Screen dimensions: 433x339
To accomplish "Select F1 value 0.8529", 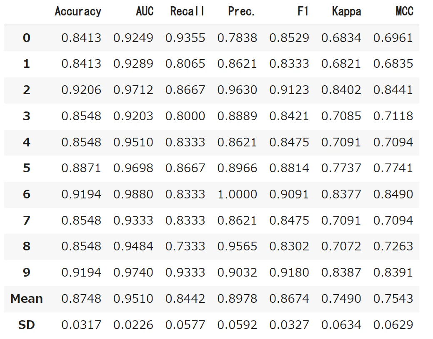I will click(x=289, y=38).
